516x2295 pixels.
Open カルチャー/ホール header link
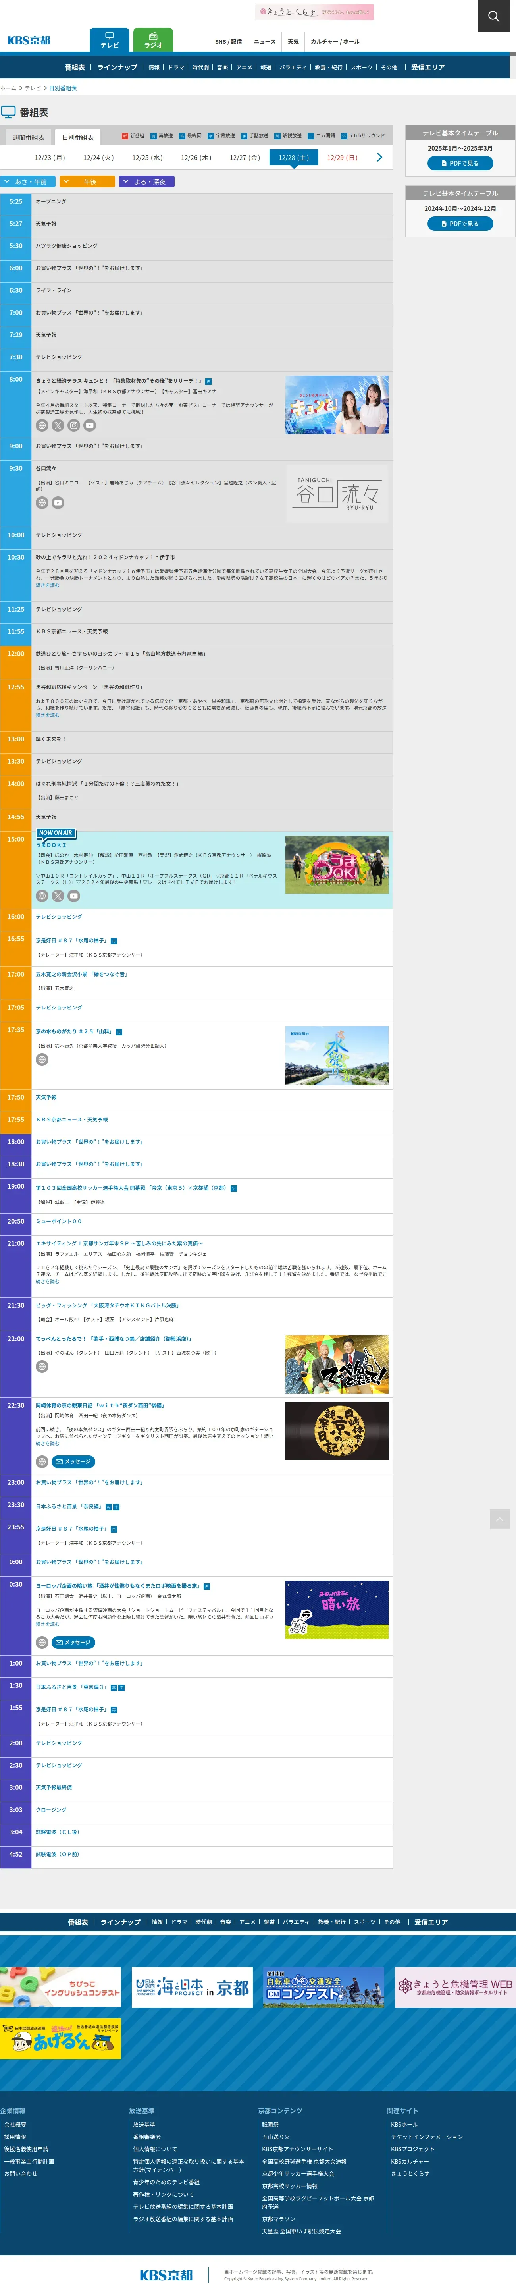335,42
